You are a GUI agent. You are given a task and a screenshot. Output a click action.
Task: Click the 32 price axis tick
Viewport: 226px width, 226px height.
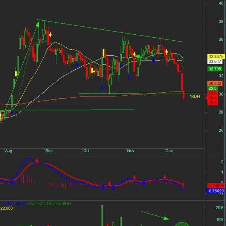click(221, 76)
